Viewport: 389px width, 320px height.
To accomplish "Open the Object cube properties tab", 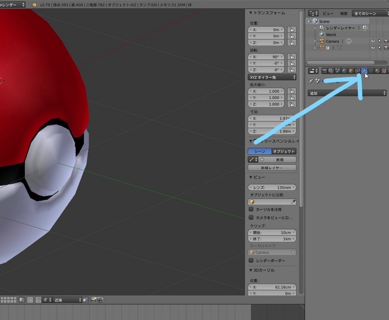I will tap(351, 71).
